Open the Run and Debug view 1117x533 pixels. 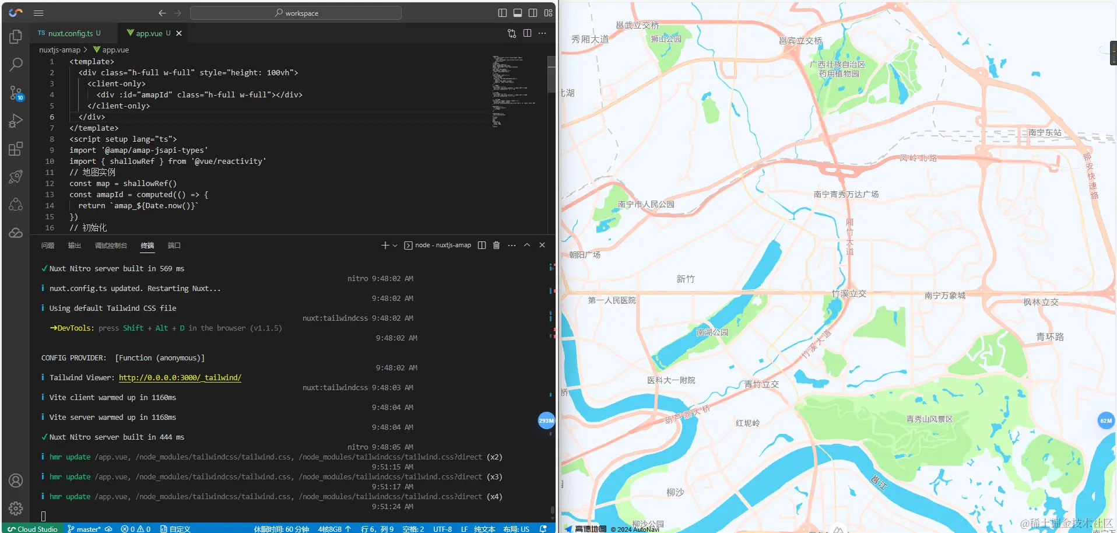[16, 121]
